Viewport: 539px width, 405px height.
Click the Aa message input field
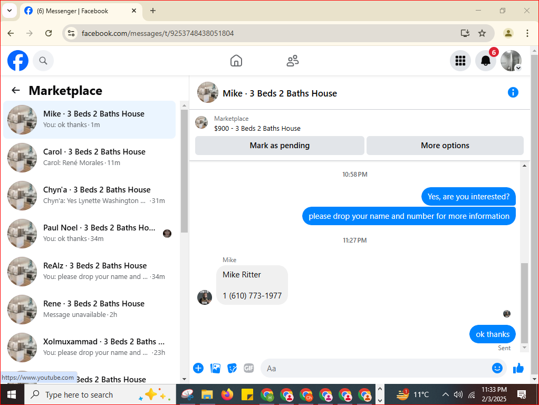coord(377,368)
